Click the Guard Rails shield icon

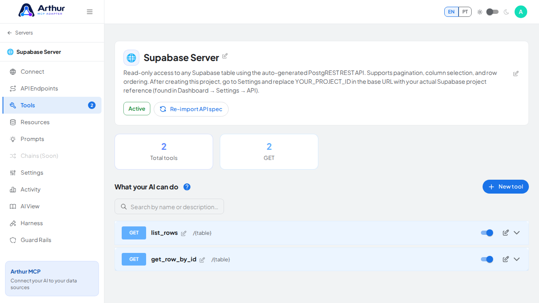pyautogui.click(x=13, y=240)
